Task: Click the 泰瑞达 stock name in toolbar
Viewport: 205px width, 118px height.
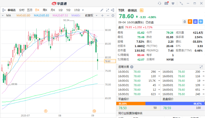Action: [x=12, y=10]
